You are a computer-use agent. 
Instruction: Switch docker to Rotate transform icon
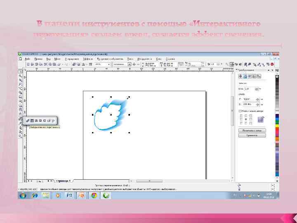click(245, 76)
